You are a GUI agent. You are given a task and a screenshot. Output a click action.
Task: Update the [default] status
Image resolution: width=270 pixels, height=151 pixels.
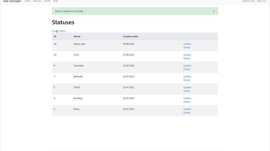[x=187, y=76]
